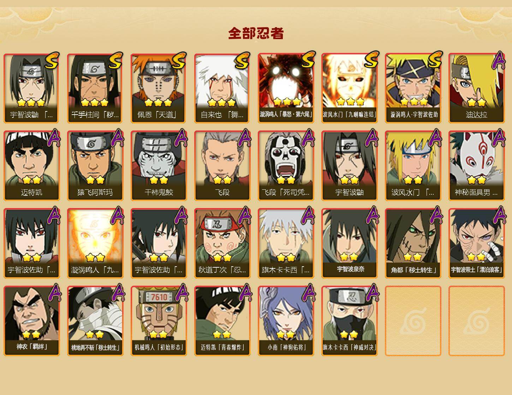The image size is (512, 395).
Task: Select the 干柿鬼鲛 ninja card
Action: [159, 166]
